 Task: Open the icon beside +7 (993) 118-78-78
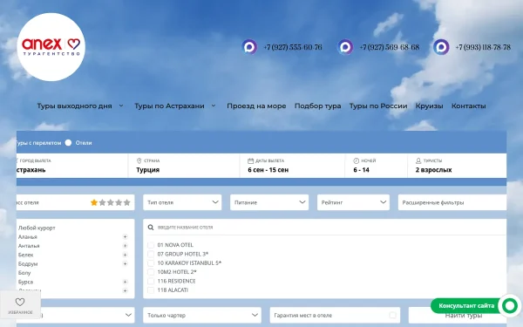[x=441, y=47]
